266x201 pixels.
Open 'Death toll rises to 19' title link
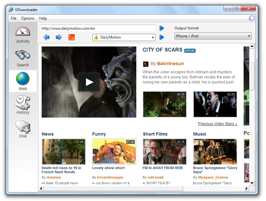click(x=62, y=170)
